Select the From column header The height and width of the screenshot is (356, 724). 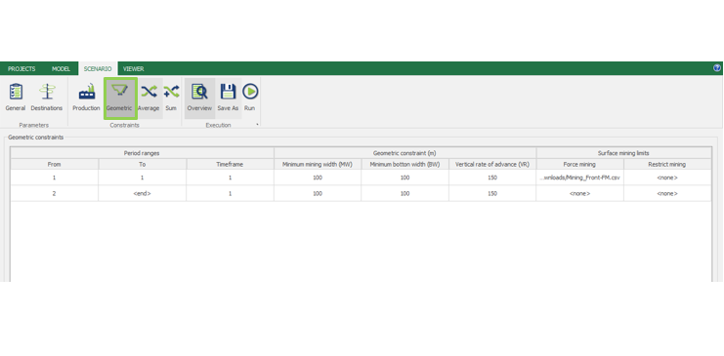tap(55, 164)
